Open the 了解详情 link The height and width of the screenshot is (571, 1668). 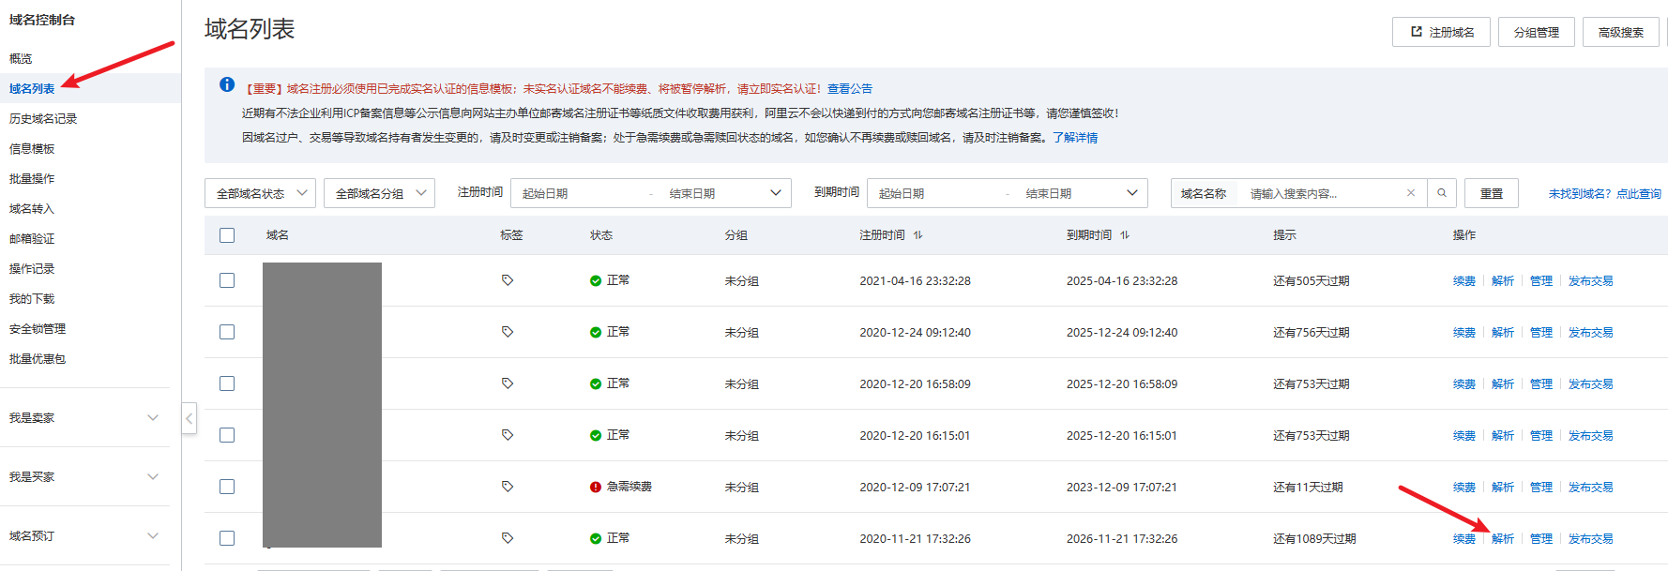click(1075, 137)
